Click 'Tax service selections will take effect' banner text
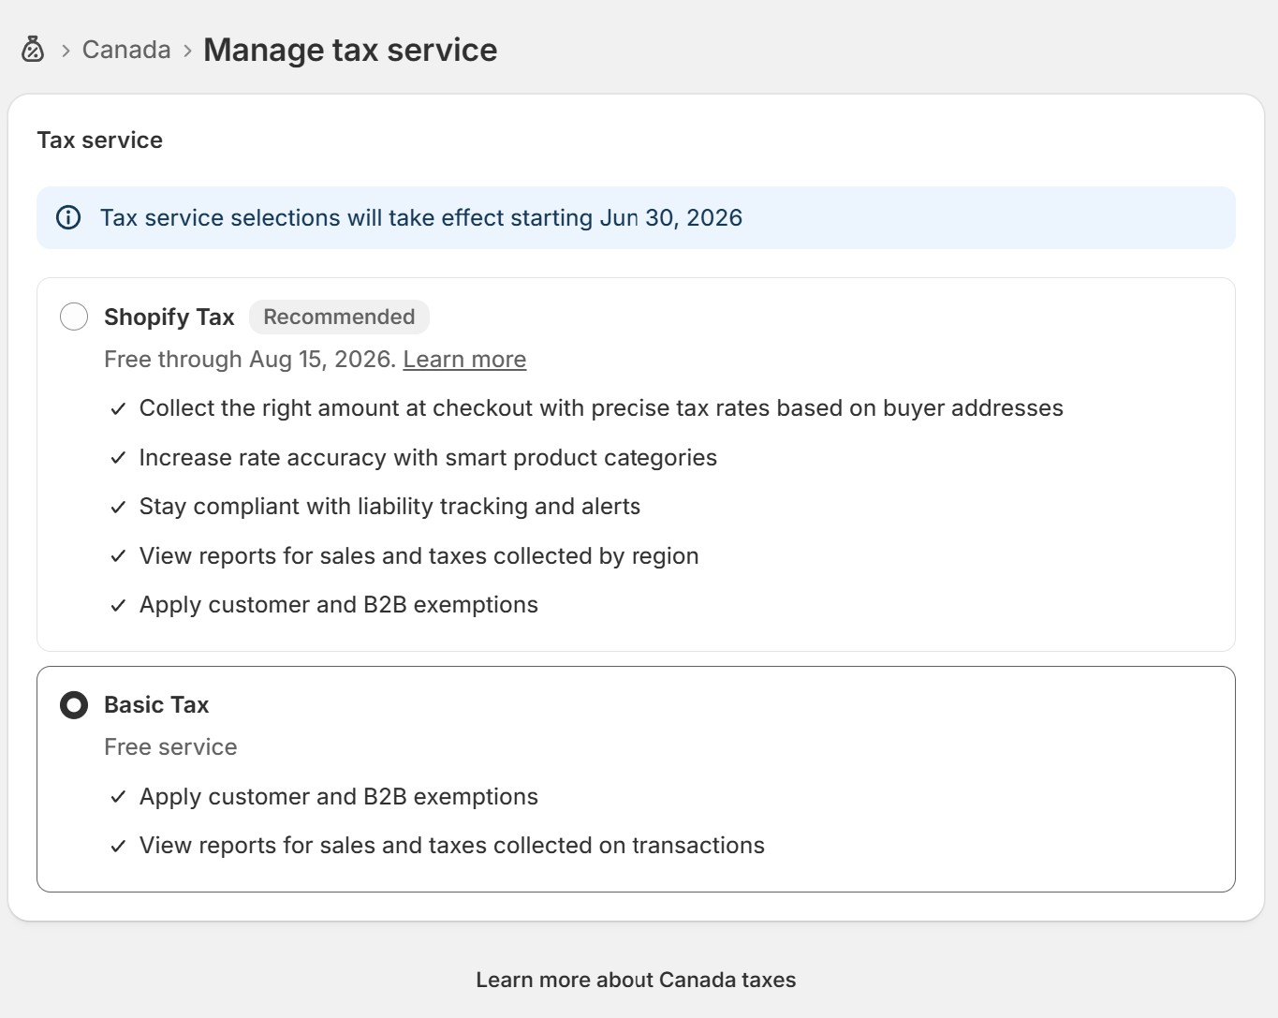Screen dimensions: 1278x1018 coord(421,217)
